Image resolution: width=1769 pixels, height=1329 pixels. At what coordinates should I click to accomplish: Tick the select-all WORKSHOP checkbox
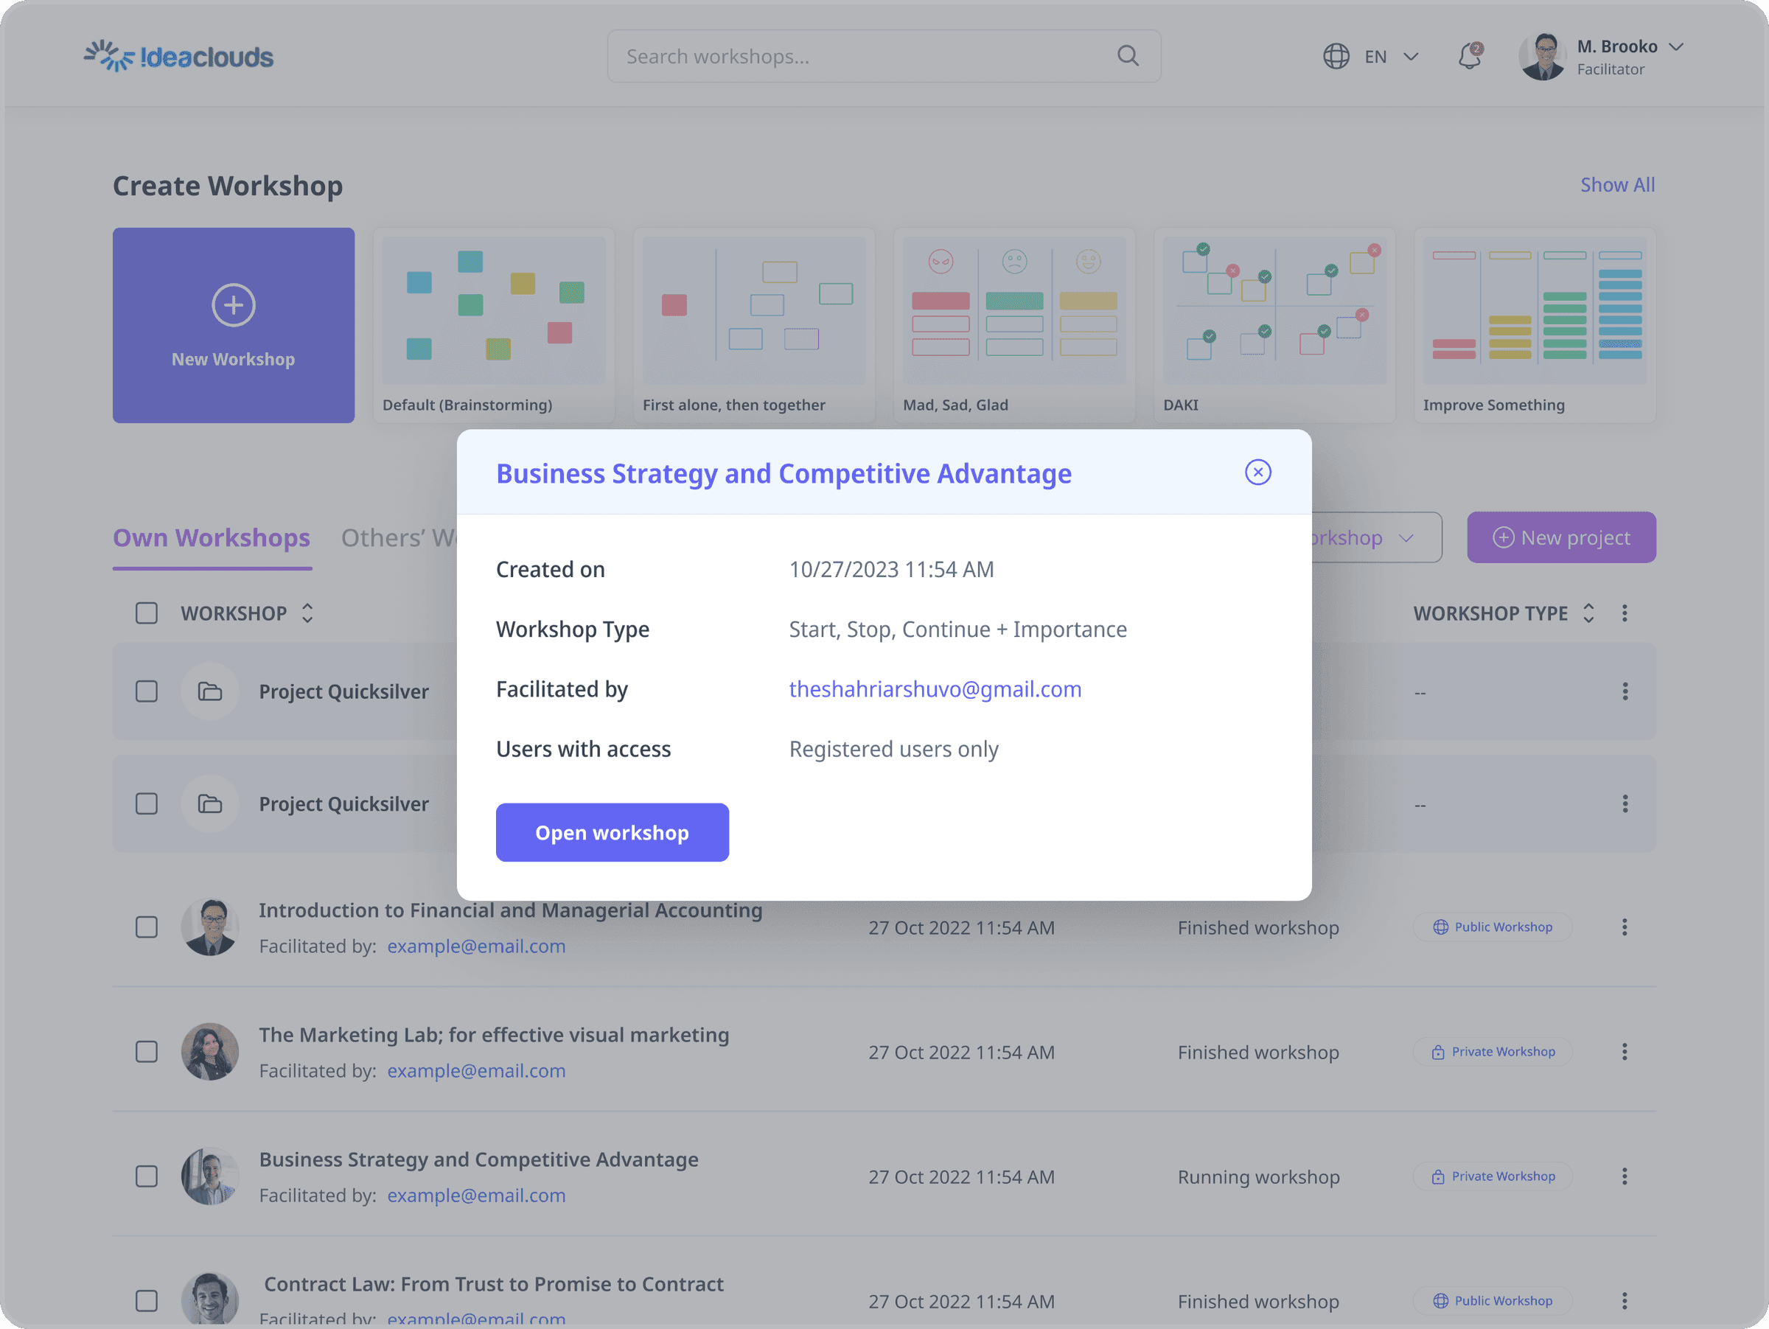coord(147,613)
